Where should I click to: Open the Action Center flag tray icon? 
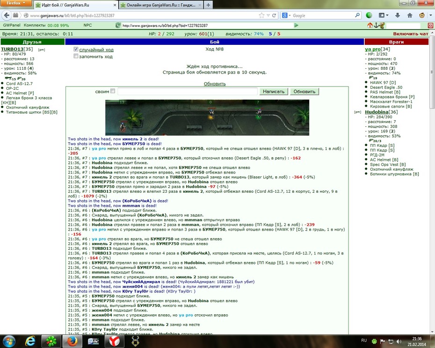[x=382, y=341]
